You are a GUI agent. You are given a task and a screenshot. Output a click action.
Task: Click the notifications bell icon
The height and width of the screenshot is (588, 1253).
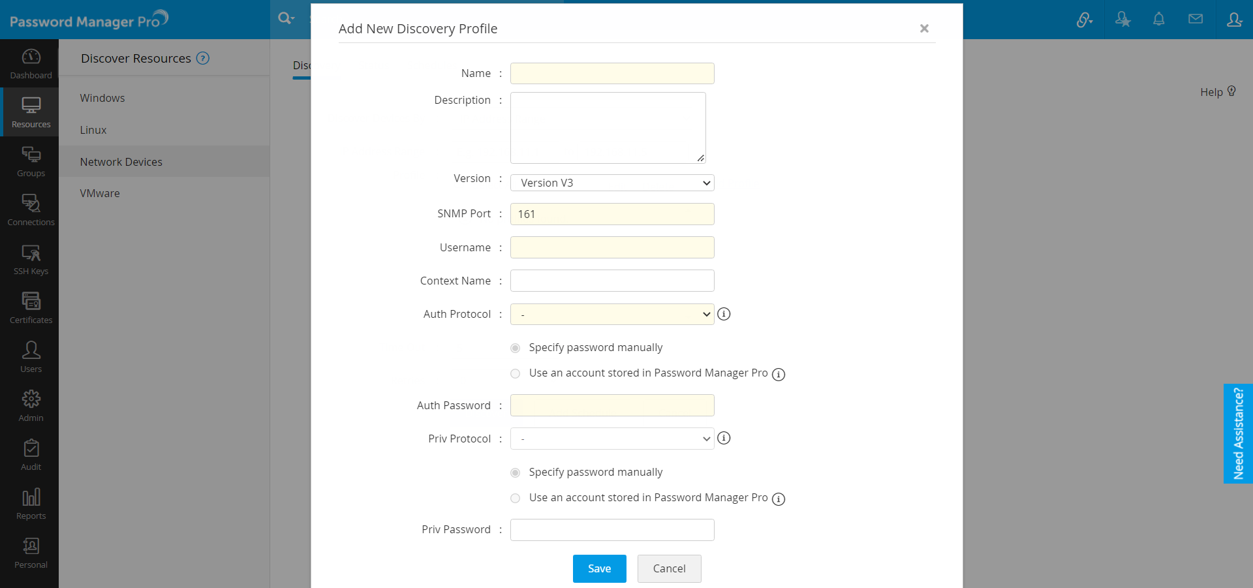[1158, 20]
